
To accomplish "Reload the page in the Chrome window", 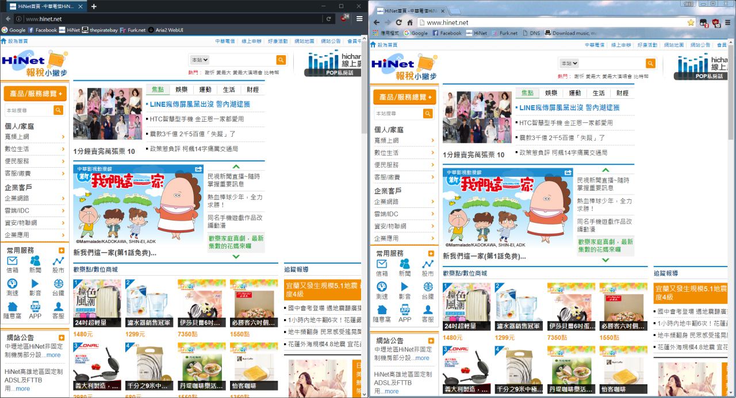I will pyautogui.click(x=398, y=22).
